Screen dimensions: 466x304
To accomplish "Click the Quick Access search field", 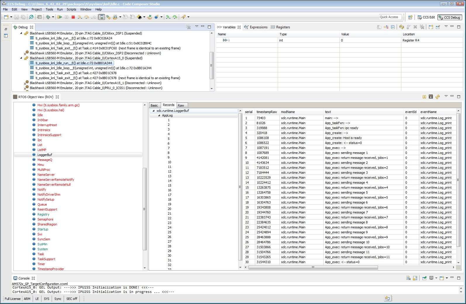I will (x=390, y=17).
